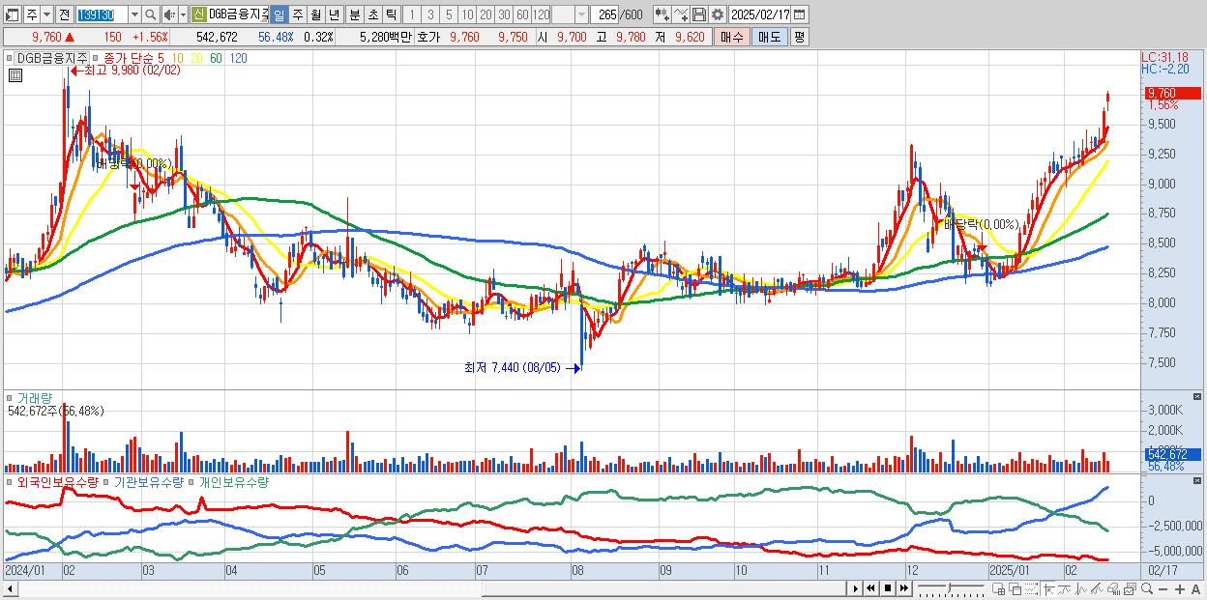Image resolution: width=1207 pixels, height=600 pixels.
Task: Expand the speaker options dropdown
Action: 183,14
